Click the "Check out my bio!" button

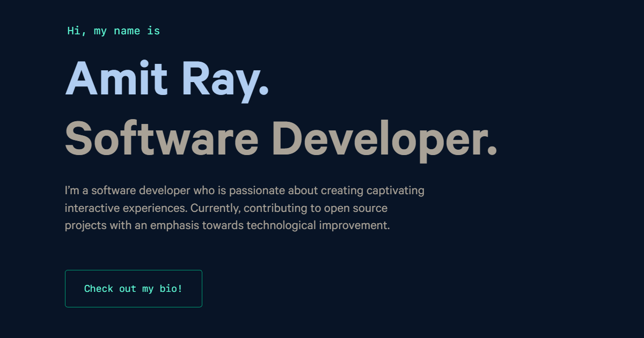pyautogui.click(x=133, y=289)
